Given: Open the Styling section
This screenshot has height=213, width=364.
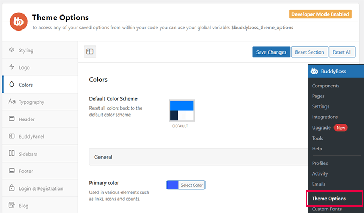Looking at the screenshot, I should tap(40, 50).
